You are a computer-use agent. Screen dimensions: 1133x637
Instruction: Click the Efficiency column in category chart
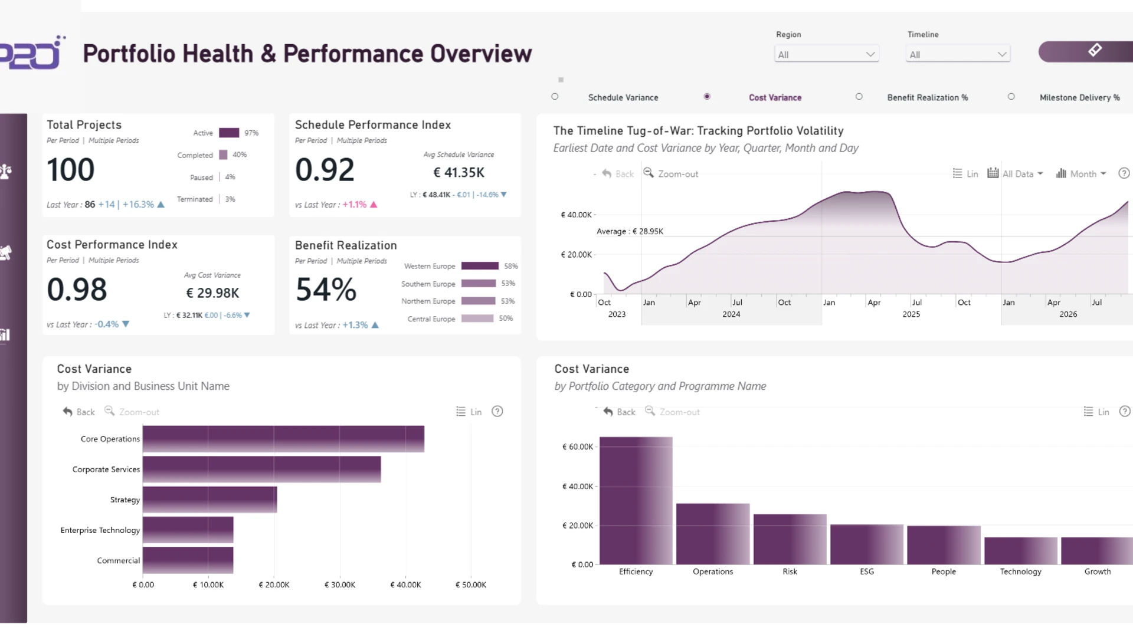pyautogui.click(x=636, y=501)
